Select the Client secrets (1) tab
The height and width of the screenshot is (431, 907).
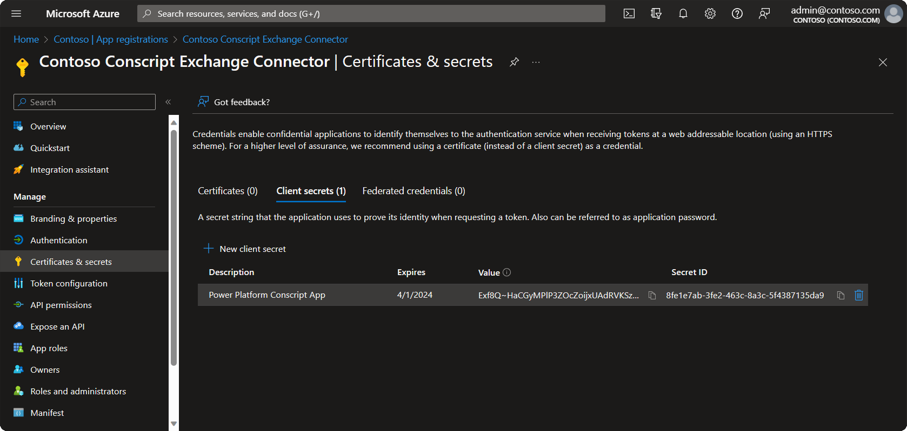311,191
